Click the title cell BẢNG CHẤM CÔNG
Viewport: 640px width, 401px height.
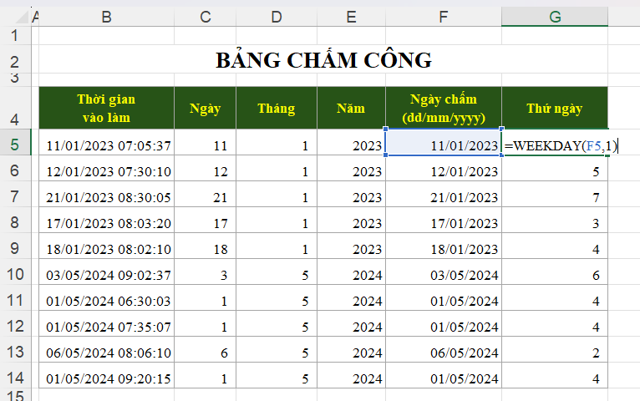(323, 60)
